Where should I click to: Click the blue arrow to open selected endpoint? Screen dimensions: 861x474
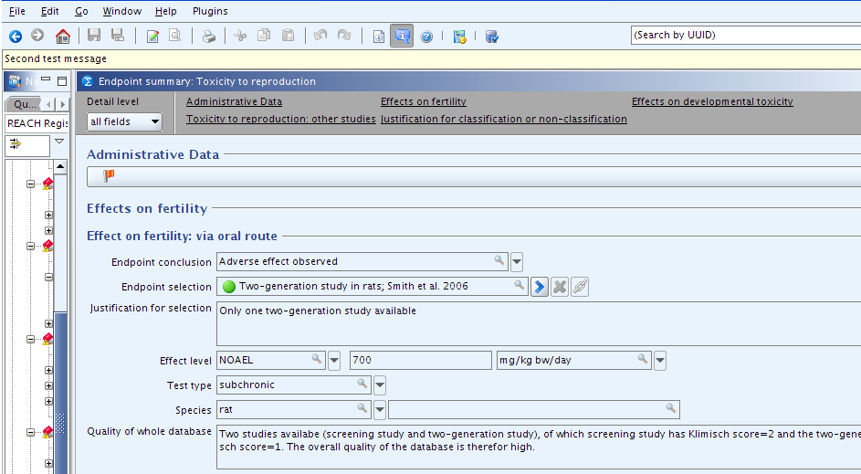pyautogui.click(x=540, y=287)
